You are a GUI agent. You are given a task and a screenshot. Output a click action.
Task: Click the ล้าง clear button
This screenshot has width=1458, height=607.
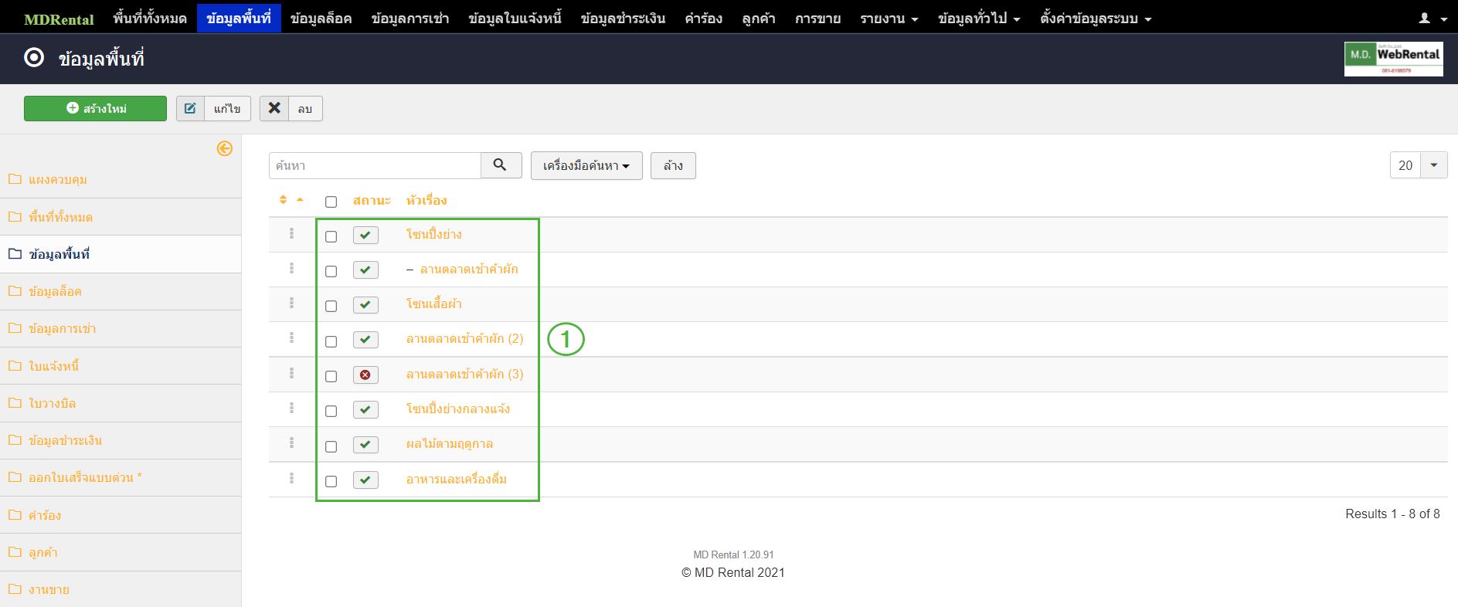pyautogui.click(x=673, y=165)
